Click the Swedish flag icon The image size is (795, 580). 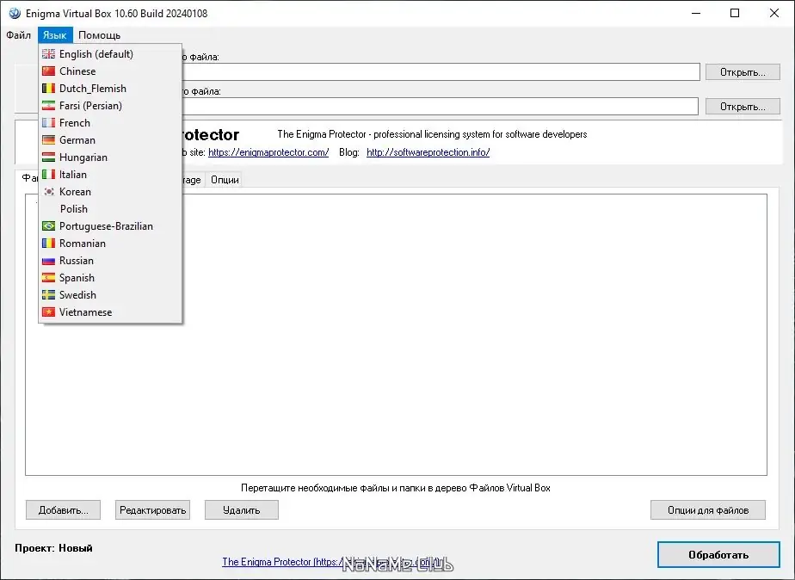pyautogui.click(x=49, y=295)
